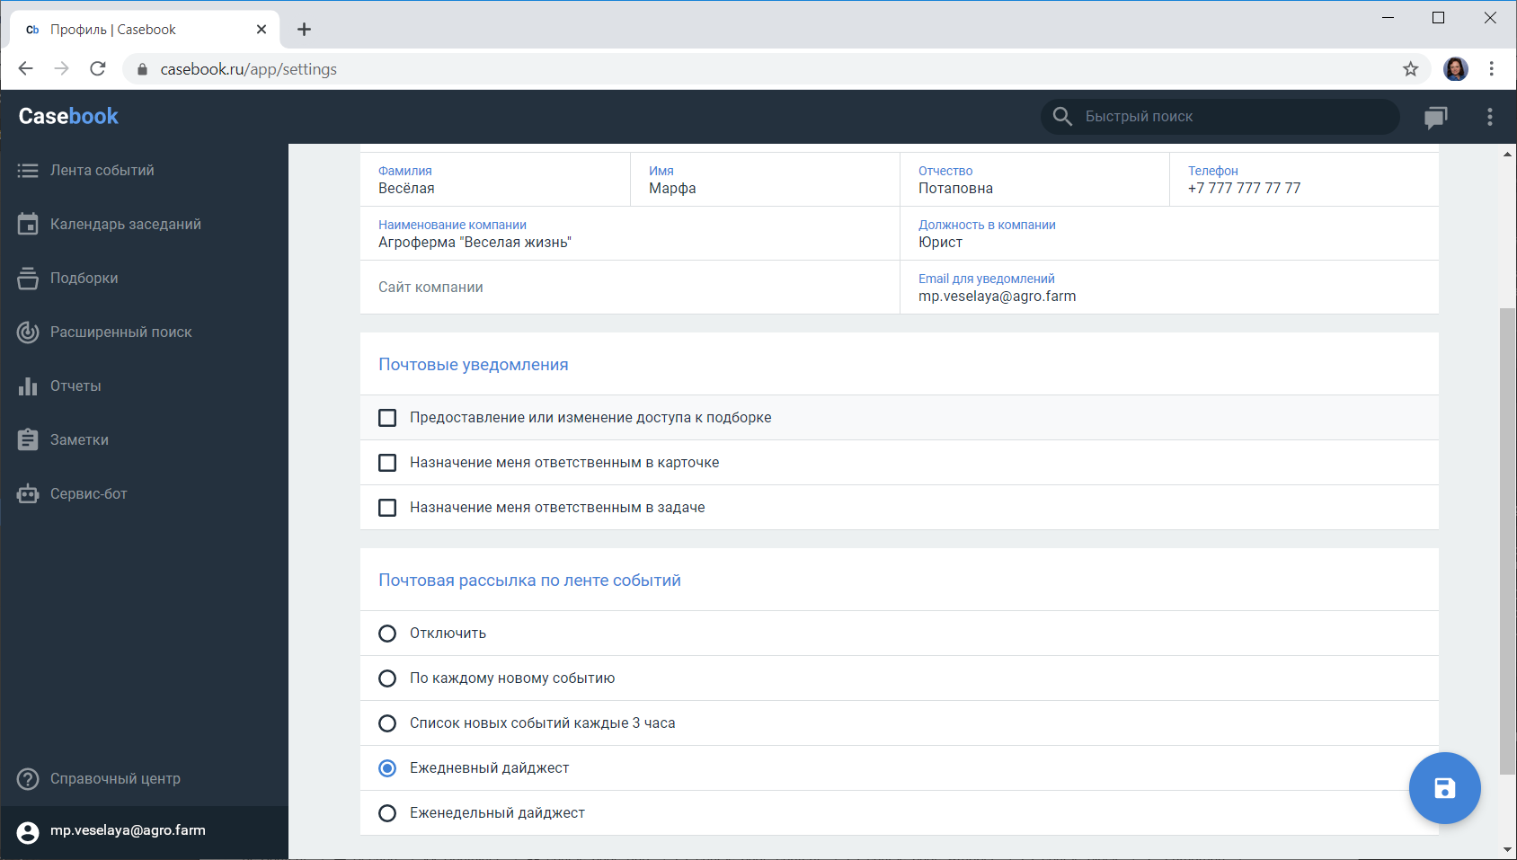Click the page vertical scrollbar thumb
The height and width of the screenshot is (860, 1517).
click(x=1508, y=541)
